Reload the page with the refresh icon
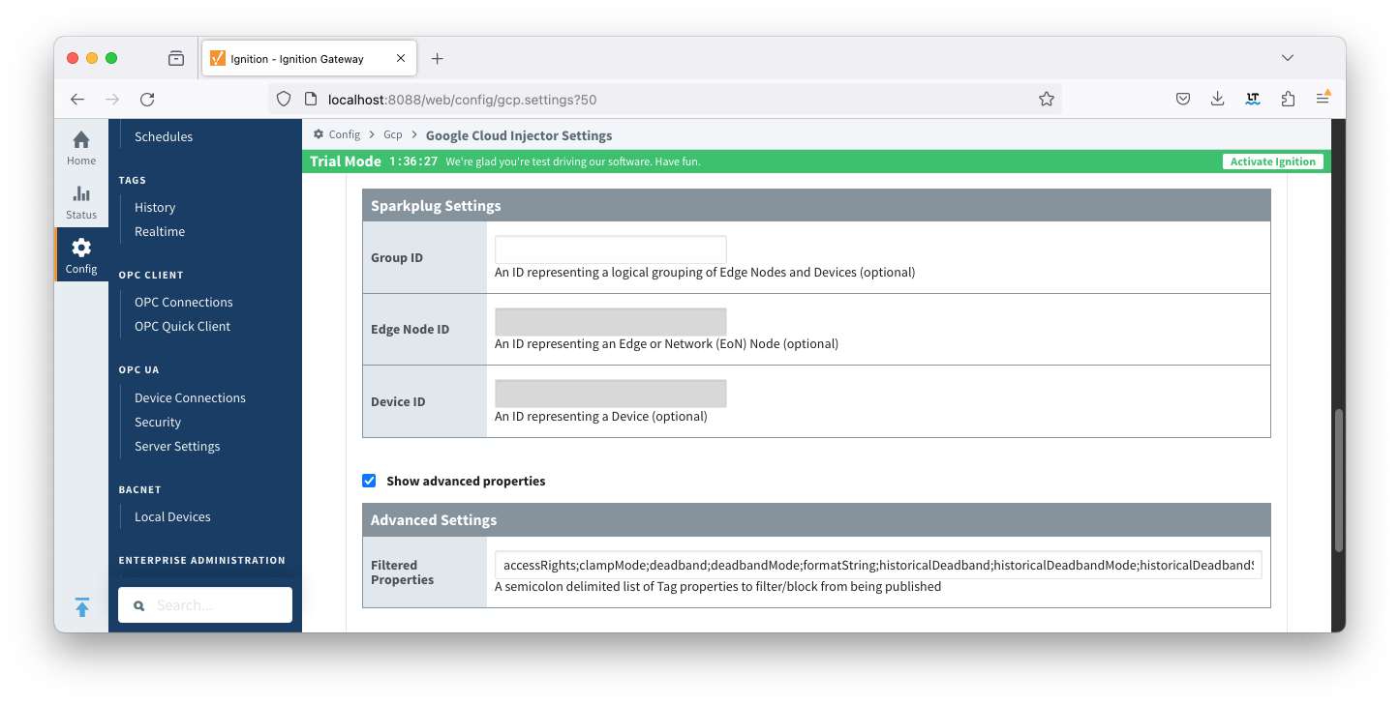This screenshot has width=1400, height=704. [x=147, y=99]
